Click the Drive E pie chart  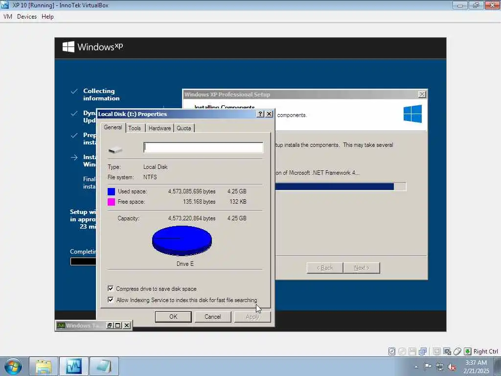point(182,241)
